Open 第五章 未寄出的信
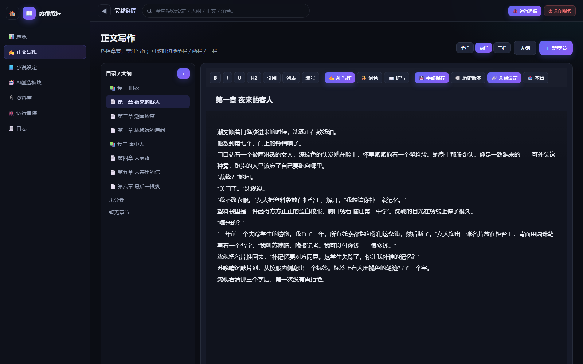Image resolution: width=583 pixels, height=364 pixels. point(148,172)
